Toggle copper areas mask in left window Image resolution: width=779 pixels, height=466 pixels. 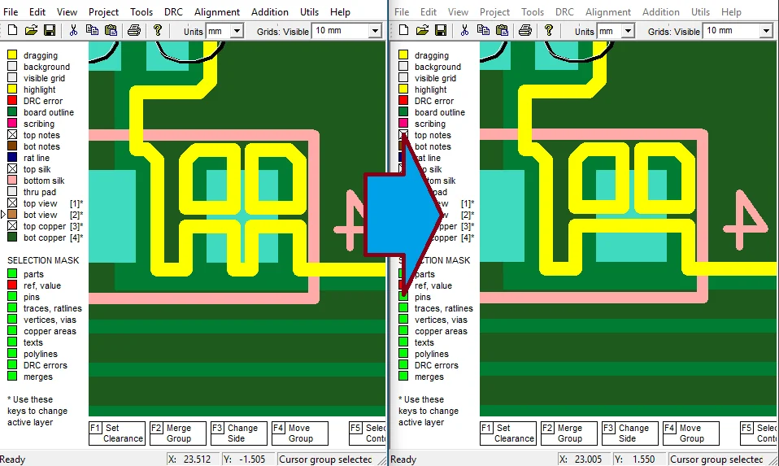click(x=12, y=331)
